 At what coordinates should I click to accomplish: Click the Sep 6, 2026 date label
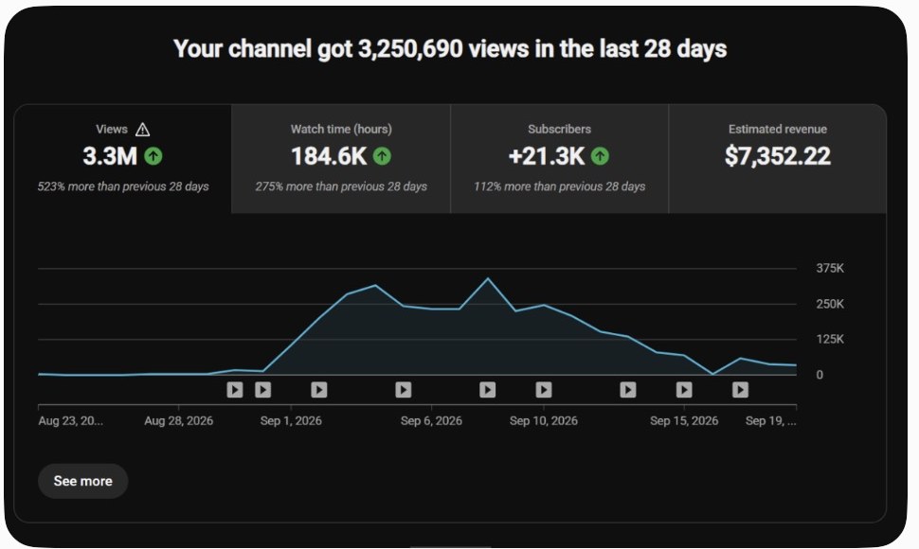(x=431, y=421)
